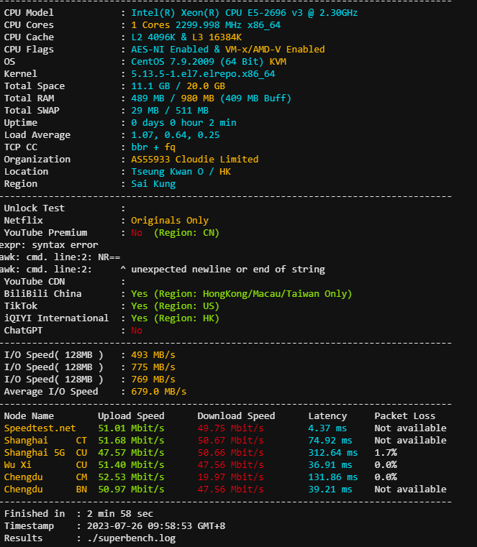Click BiliBili China HongKong/Macau/Taiwan result
Viewport: 477px width, 547px height.
[241, 294]
